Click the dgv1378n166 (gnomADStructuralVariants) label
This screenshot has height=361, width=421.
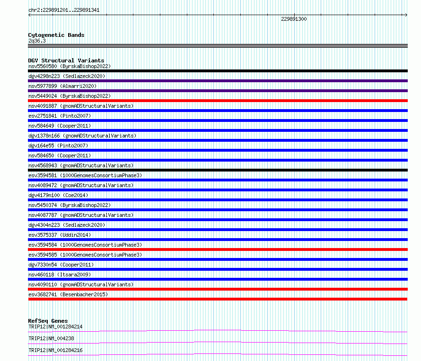click(82, 136)
